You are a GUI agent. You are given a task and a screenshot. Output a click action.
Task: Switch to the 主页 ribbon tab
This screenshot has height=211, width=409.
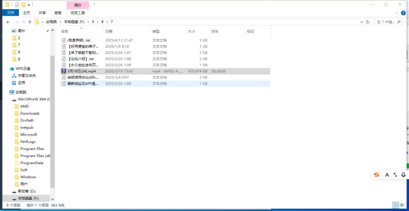point(27,13)
